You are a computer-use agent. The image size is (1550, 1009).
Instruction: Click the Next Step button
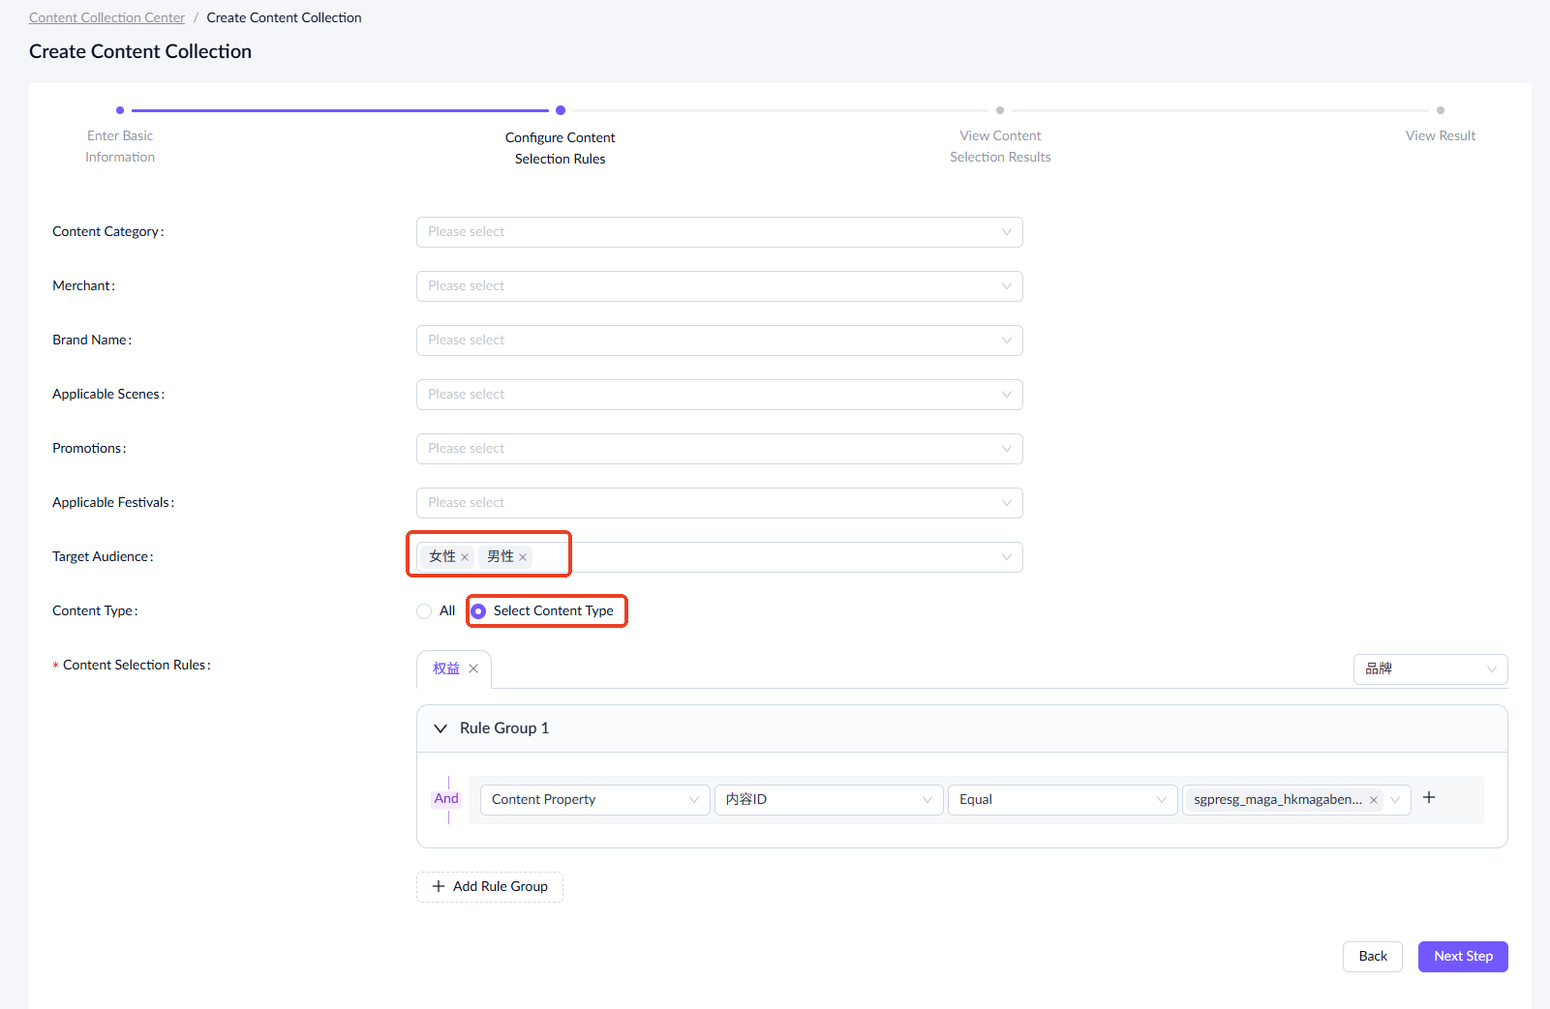pos(1462,957)
